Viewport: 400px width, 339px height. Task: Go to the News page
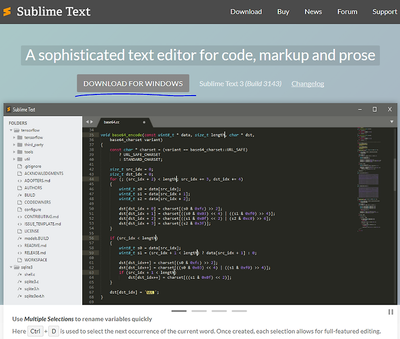click(313, 12)
